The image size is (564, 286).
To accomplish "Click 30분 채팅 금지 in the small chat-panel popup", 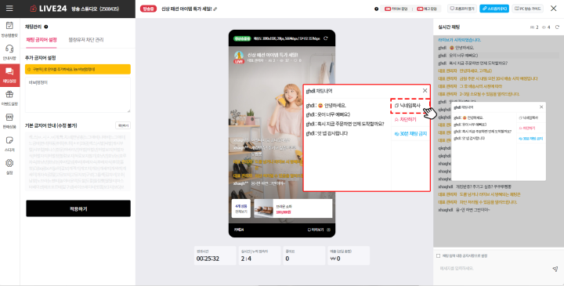I will (530, 139).
